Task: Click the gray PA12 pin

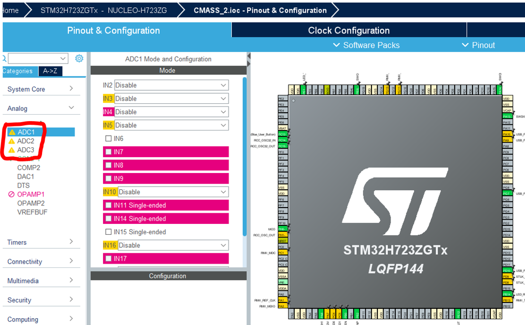Action: click(507, 123)
